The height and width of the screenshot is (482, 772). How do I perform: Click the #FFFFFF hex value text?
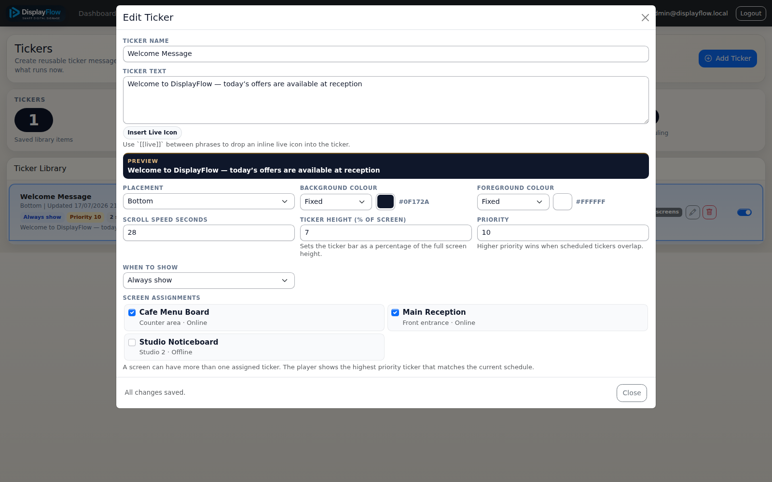(x=591, y=202)
